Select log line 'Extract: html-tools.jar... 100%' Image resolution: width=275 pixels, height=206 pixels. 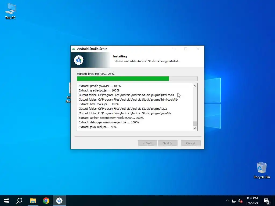[99, 104]
